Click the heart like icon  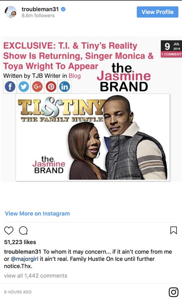tap(9, 230)
